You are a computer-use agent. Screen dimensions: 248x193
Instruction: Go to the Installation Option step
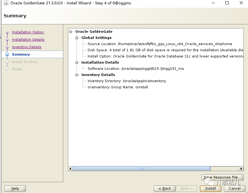(28, 32)
